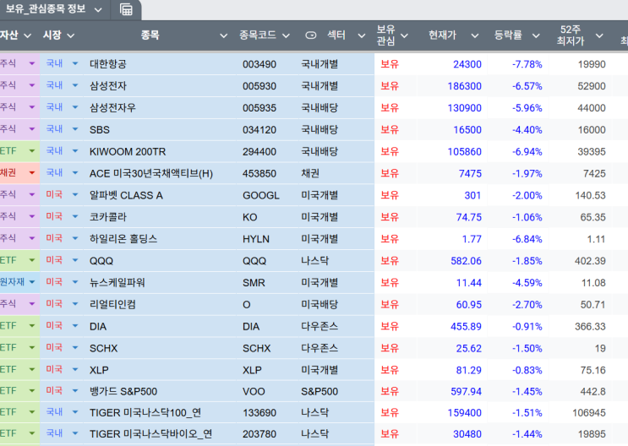Screen dimensions: 628x446
Task: Click the 보유 status cell for SBS
Action: (396, 129)
